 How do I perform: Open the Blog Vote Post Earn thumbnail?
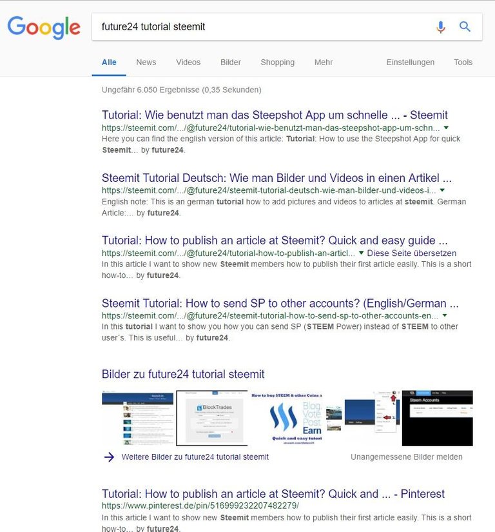287,418
